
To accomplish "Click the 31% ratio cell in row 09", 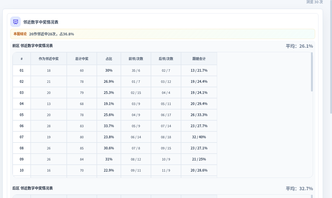I will coord(109,159).
